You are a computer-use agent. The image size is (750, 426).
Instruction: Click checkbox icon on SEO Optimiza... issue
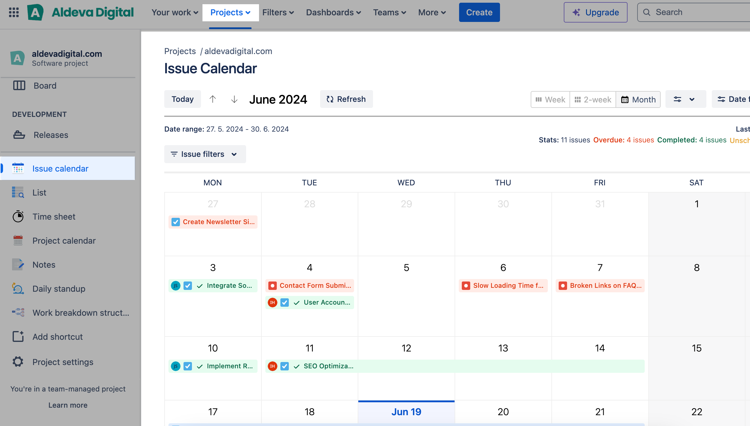point(285,366)
